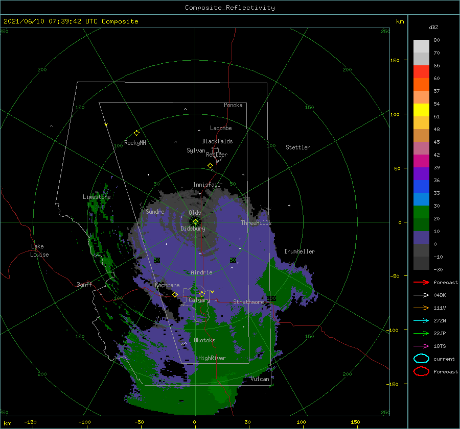
Task: Click the Lacombe city label
Action: tap(221, 128)
